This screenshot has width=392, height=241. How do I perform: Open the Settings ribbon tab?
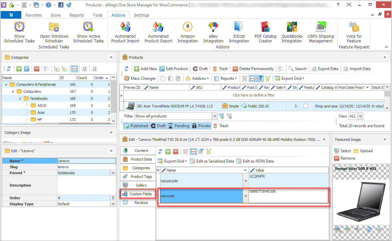click(x=141, y=15)
